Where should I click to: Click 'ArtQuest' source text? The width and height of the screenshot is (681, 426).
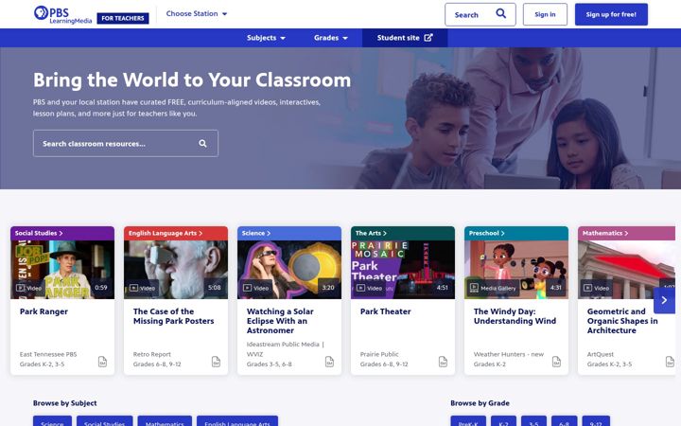601,354
